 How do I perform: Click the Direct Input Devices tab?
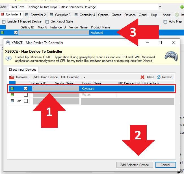click(23, 70)
